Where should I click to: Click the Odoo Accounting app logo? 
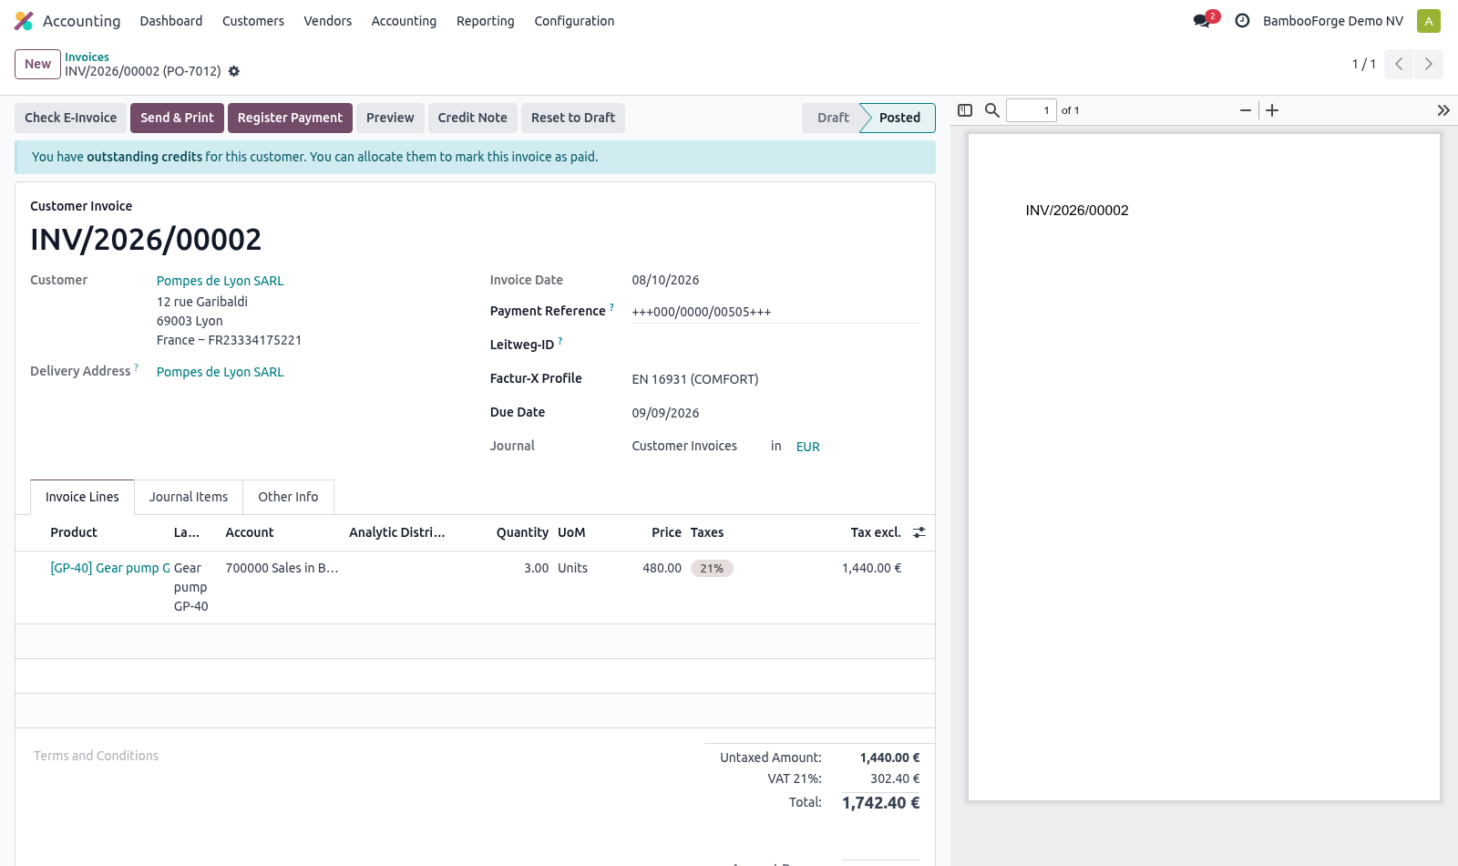[24, 21]
